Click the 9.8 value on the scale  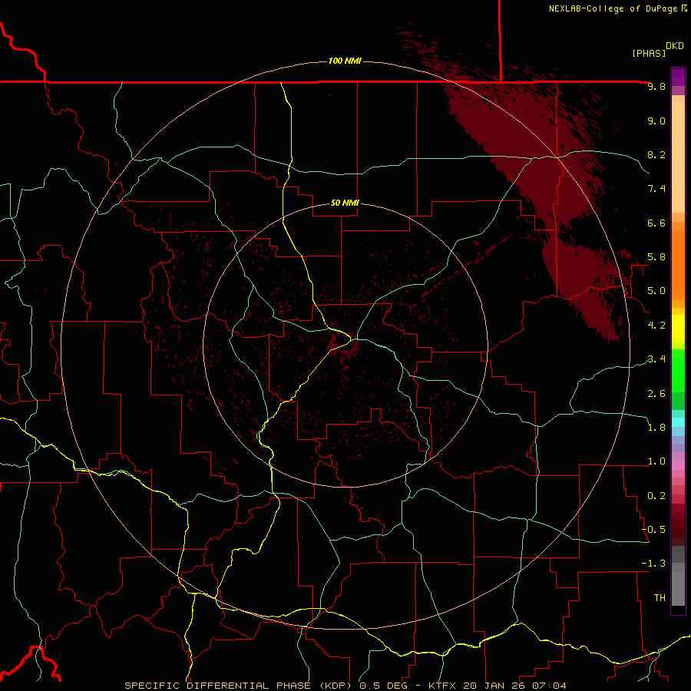[x=656, y=86]
